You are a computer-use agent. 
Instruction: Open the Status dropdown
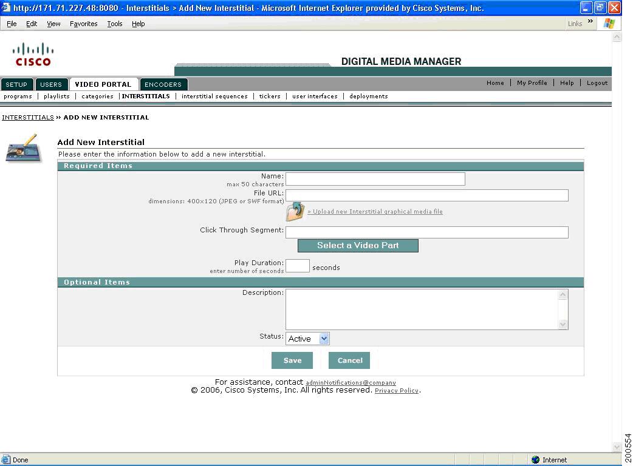307,339
